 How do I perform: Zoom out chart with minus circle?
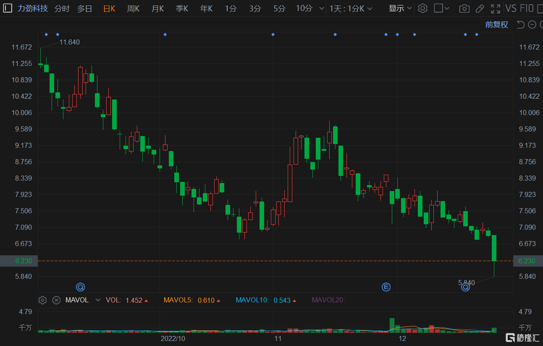(x=532, y=24)
